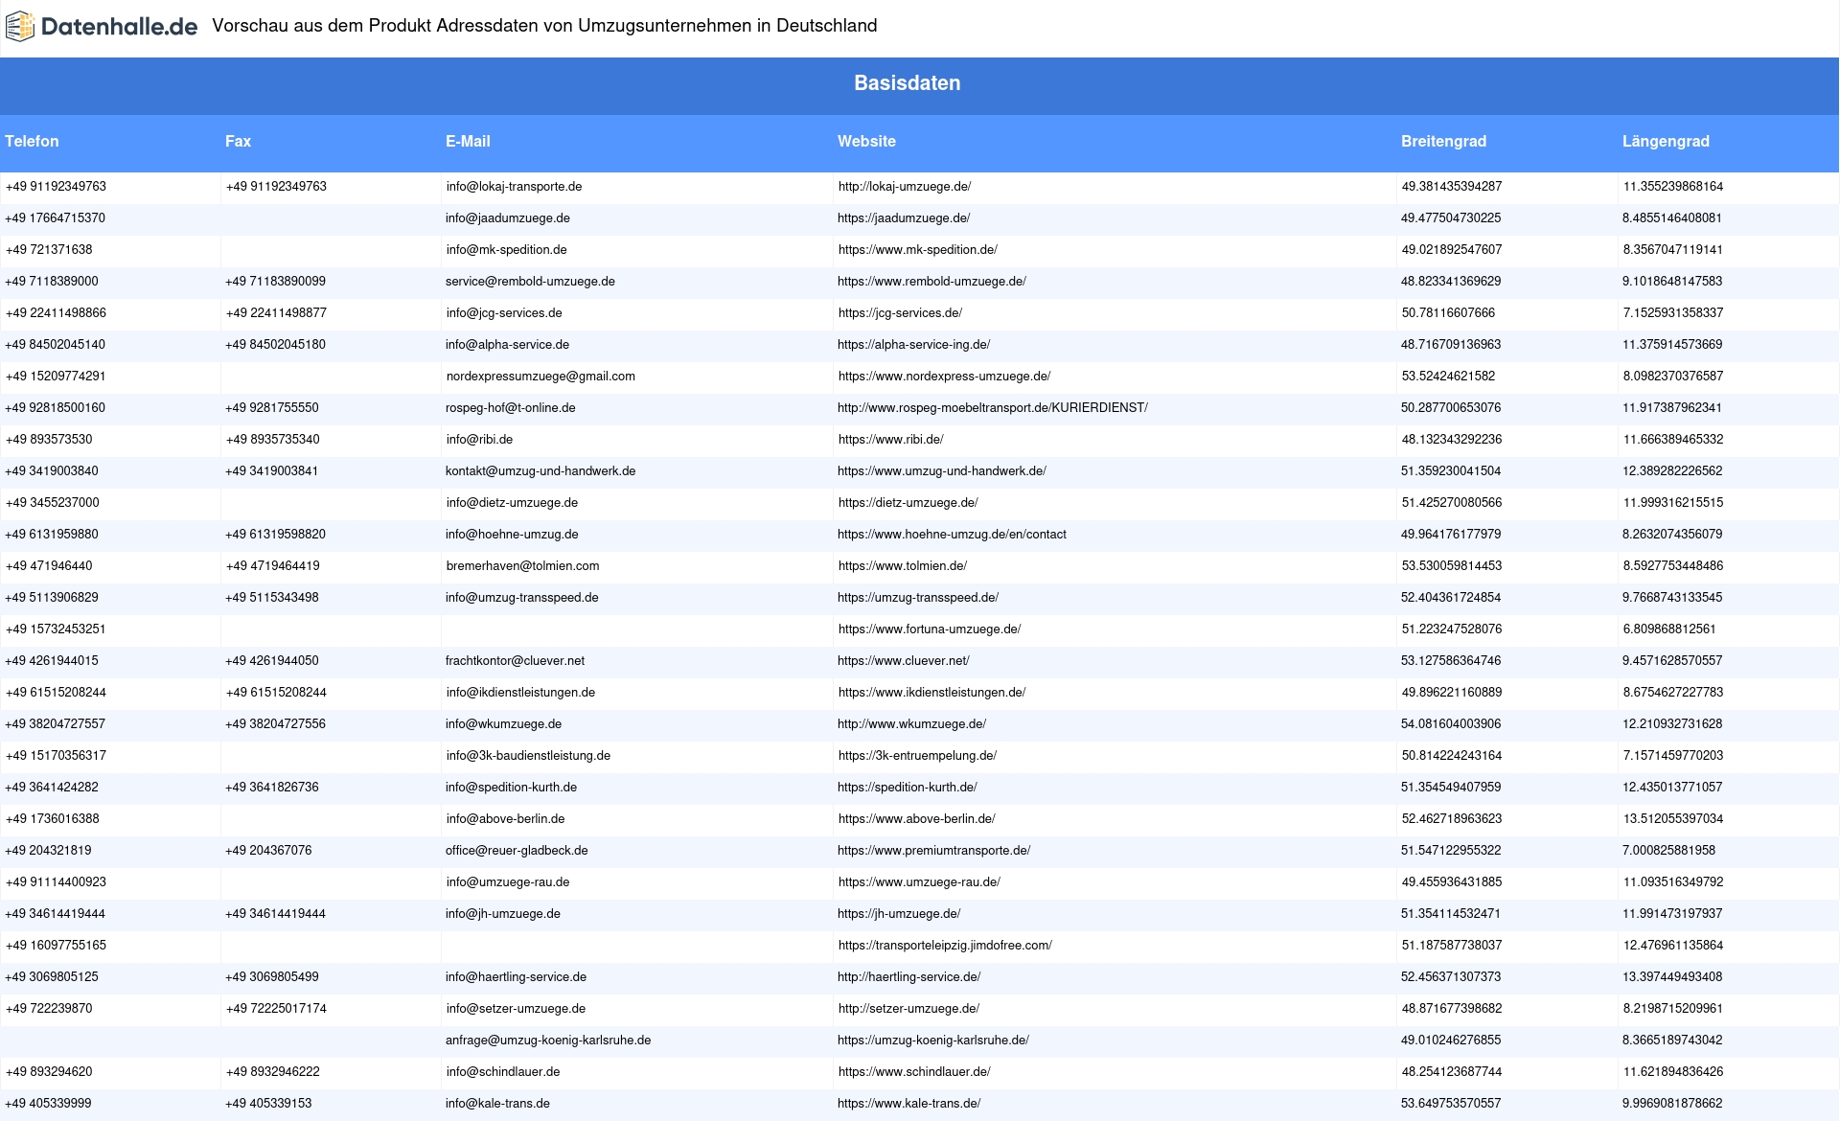Select fax number +49 84502045180
The height and width of the screenshot is (1121, 1840).
(x=275, y=345)
